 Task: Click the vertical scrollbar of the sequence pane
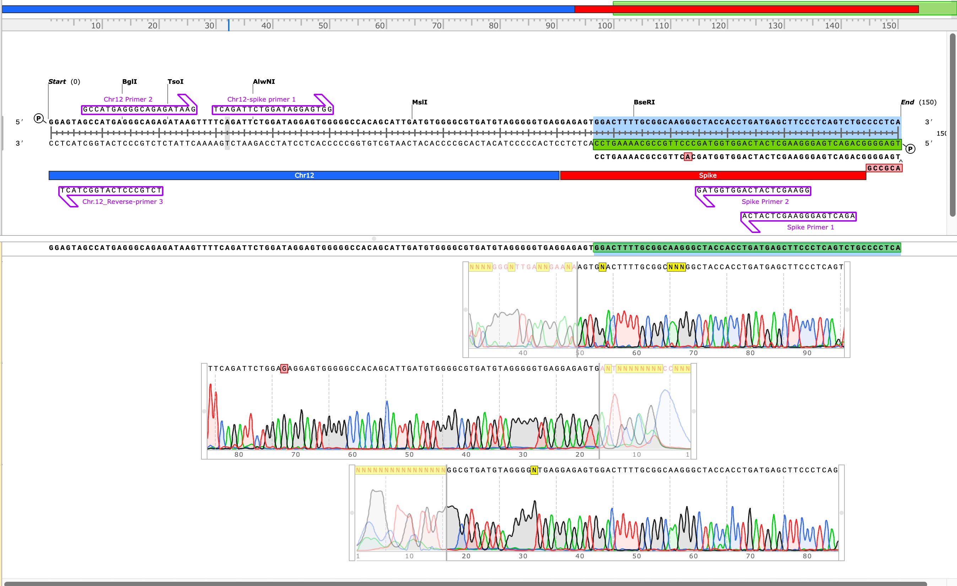pyautogui.click(x=952, y=124)
